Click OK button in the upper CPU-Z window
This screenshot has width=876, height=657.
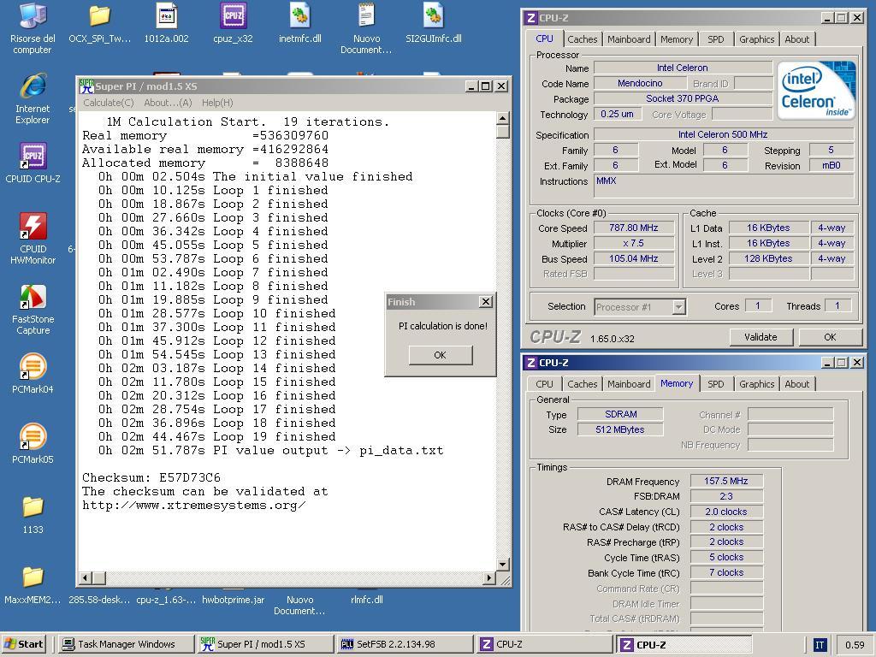(x=830, y=337)
